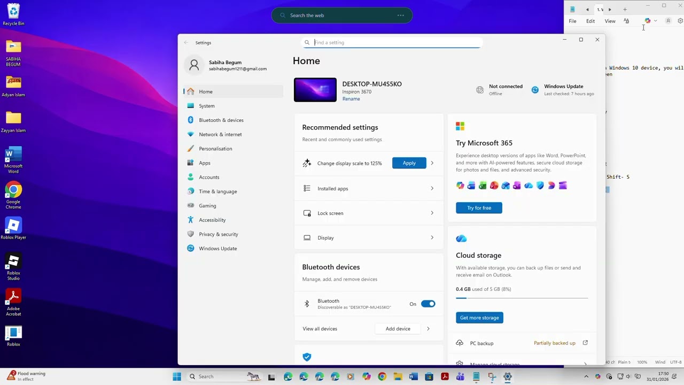Select Microsoft Word desktop shortcut

13,160
